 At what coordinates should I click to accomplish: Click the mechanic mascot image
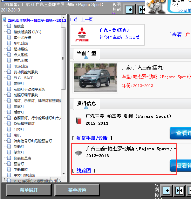coord(156,7)
